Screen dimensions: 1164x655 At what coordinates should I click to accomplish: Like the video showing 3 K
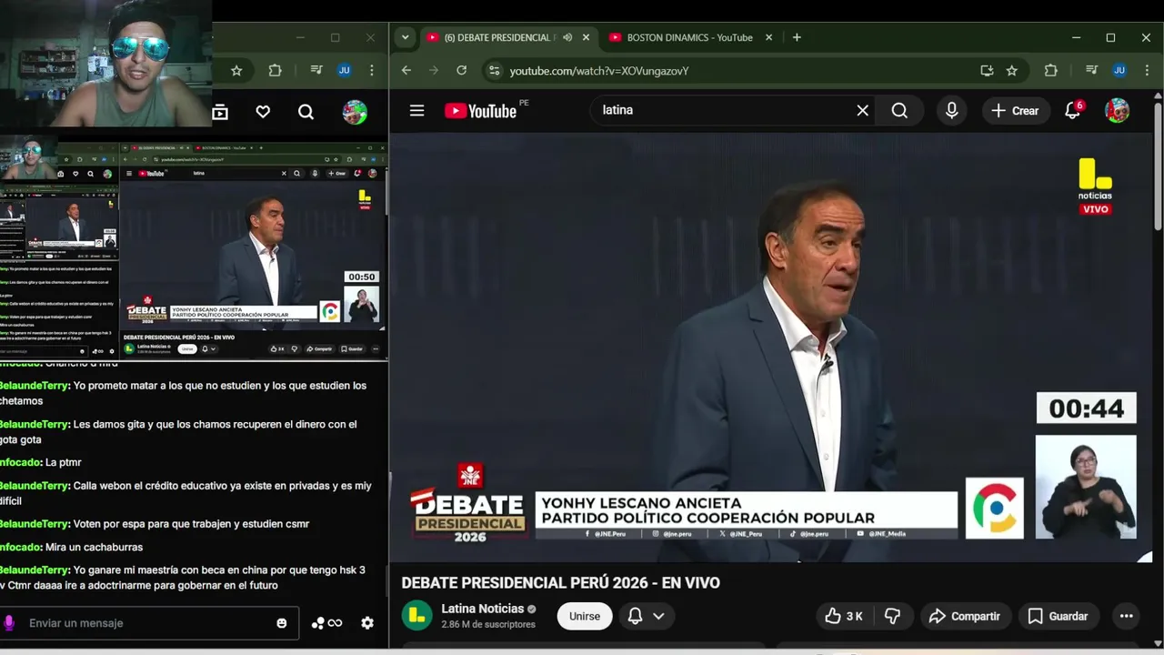coord(843,616)
